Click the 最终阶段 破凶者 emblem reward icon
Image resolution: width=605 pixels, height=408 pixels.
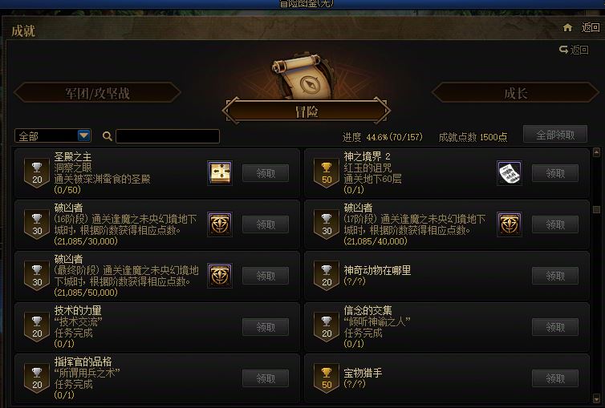pos(220,276)
